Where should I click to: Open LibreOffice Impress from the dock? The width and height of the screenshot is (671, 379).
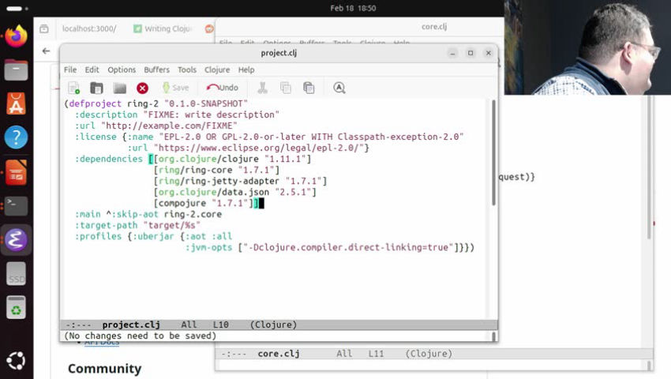pos(17,171)
